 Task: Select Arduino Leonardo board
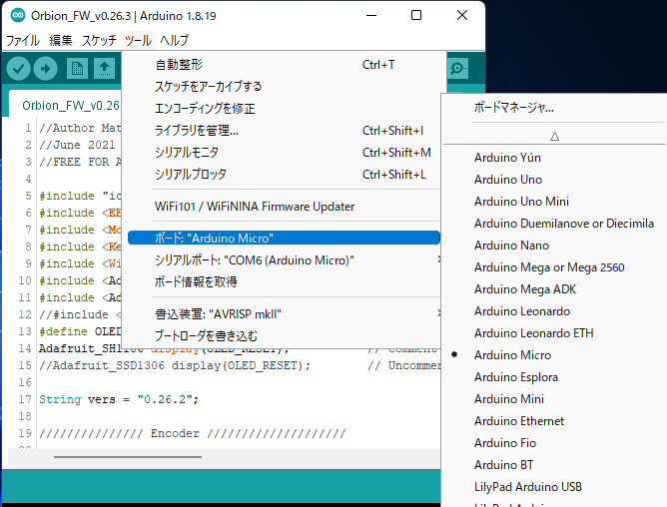(x=555, y=311)
